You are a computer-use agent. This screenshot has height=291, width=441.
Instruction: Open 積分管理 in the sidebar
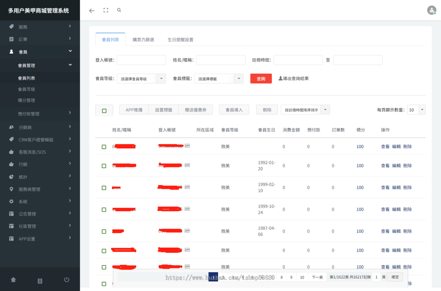[26, 100]
